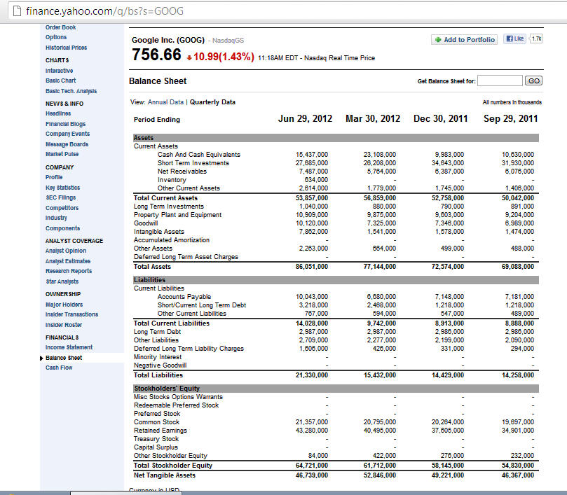Open the Cash Flow report
The width and height of the screenshot is (567, 495).
pyautogui.click(x=58, y=367)
